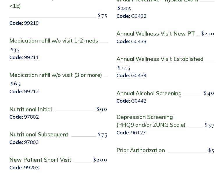Image resolution: width=224 pixels, height=174 pixels.
Task: Click the $57 Depression Screening price
Action: click(209, 125)
